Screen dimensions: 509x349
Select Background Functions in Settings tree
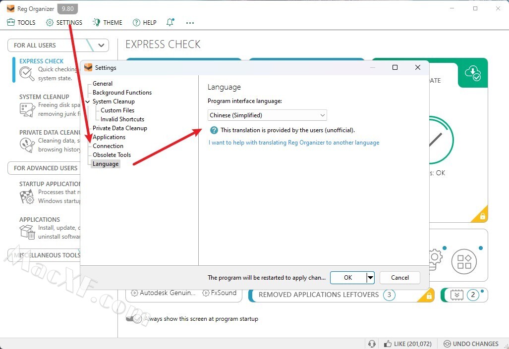pyautogui.click(x=122, y=93)
